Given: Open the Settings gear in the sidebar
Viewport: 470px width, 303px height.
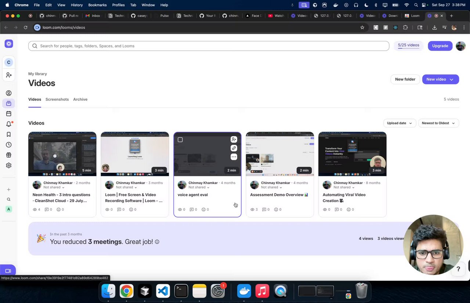Looking at the screenshot, I should pyautogui.click(x=9, y=165).
